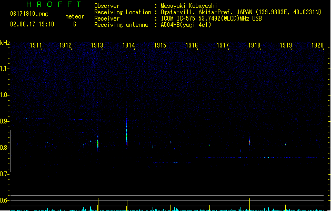331x211 pixels.
Task: Click the 'meteor' label
Action: (x=75, y=16)
